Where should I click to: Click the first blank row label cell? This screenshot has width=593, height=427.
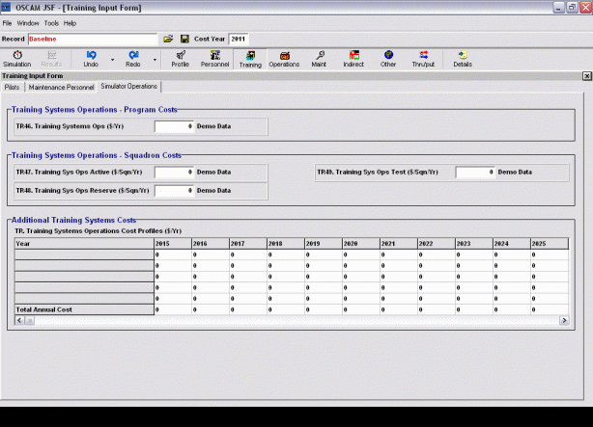pyautogui.click(x=84, y=254)
